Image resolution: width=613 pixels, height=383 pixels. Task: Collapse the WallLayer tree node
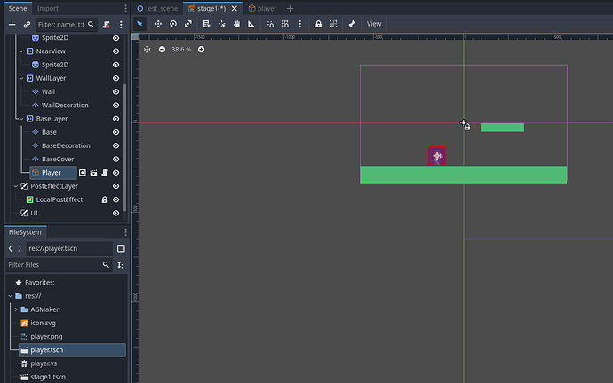(20, 78)
